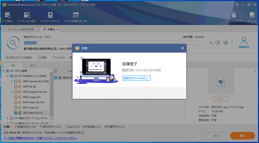Toggle すべてのRAWファイル checkbox
This screenshot has height=143, width=259.
click(11, 76)
